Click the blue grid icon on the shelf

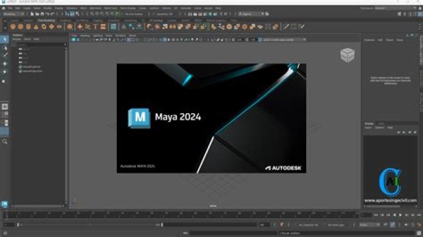pos(113,26)
